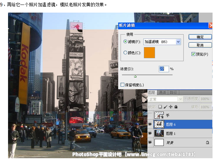Select the 背景 layer thumbnail
Screen dimensions: 215x161
[x=159, y=142]
